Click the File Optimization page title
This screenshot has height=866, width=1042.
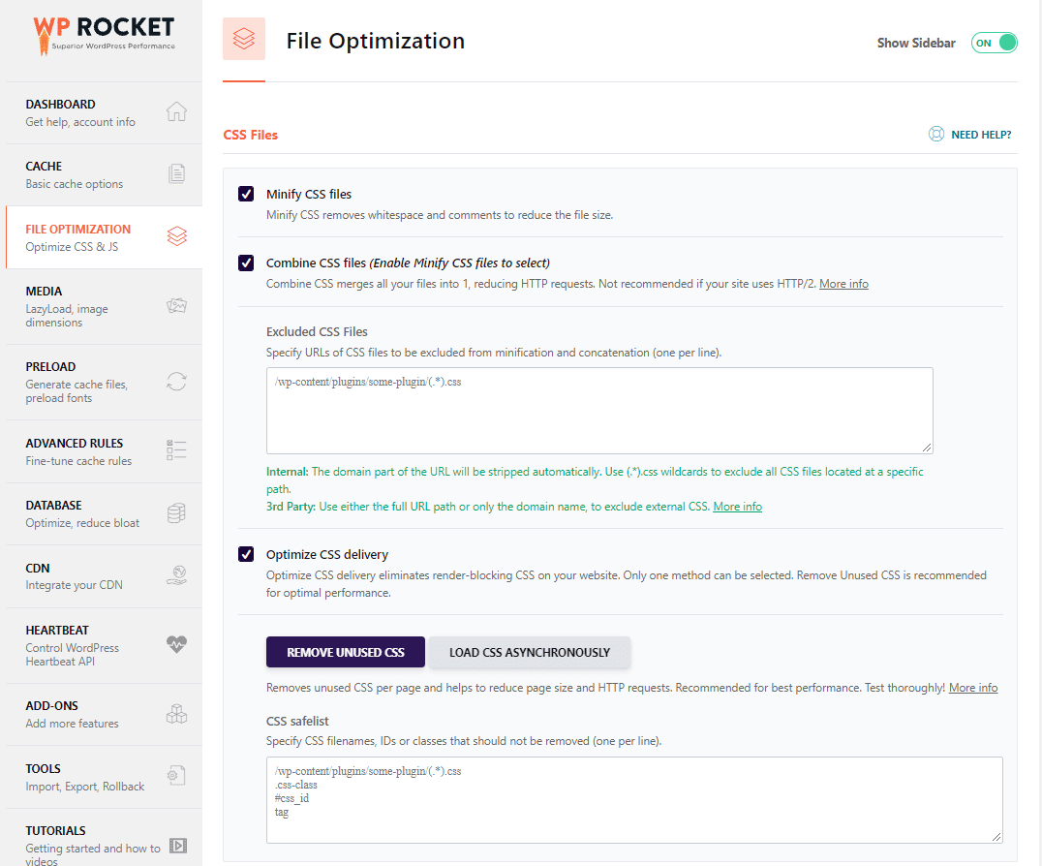pyautogui.click(x=376, y=41)
